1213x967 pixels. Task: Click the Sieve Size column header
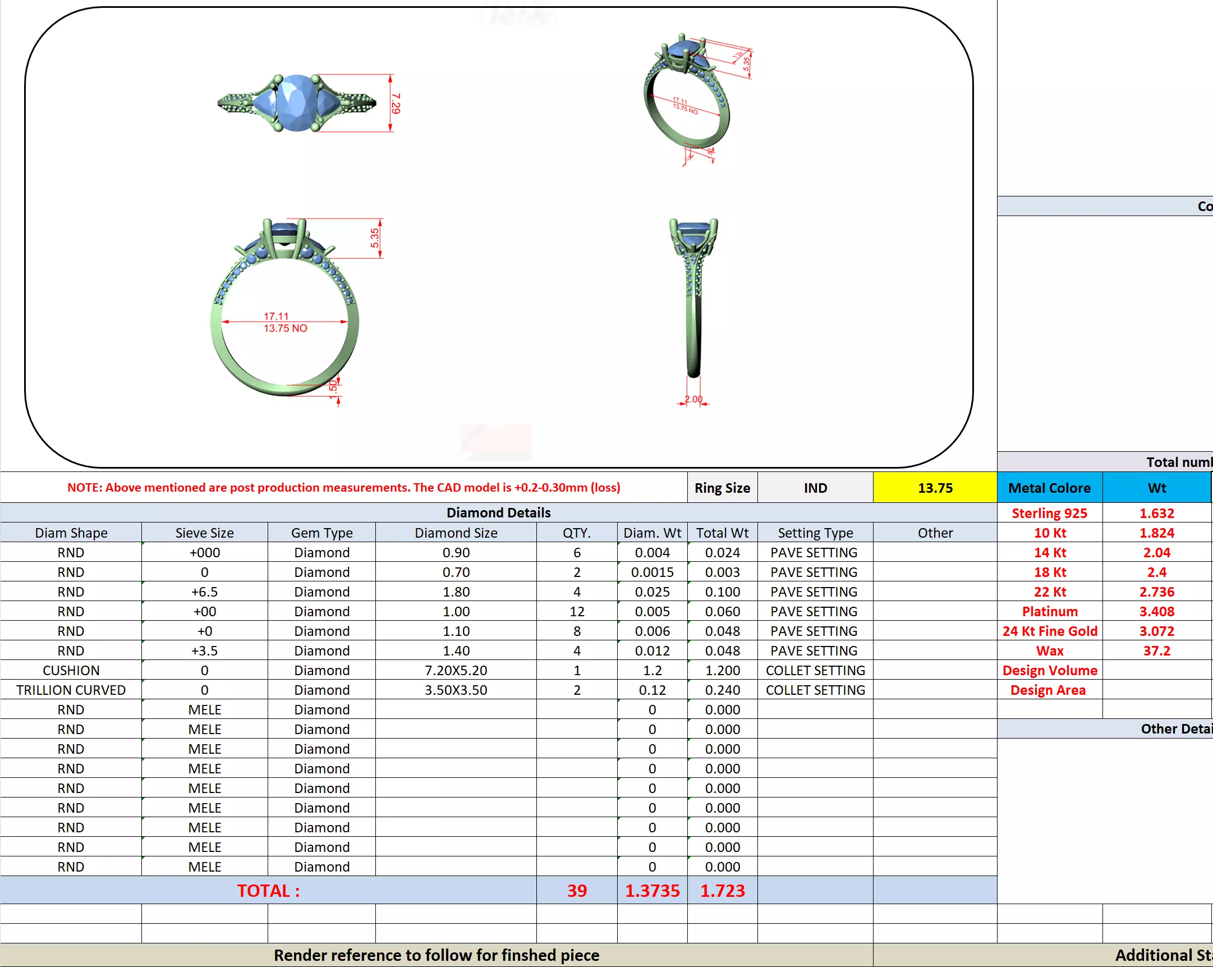click(204, 533)
